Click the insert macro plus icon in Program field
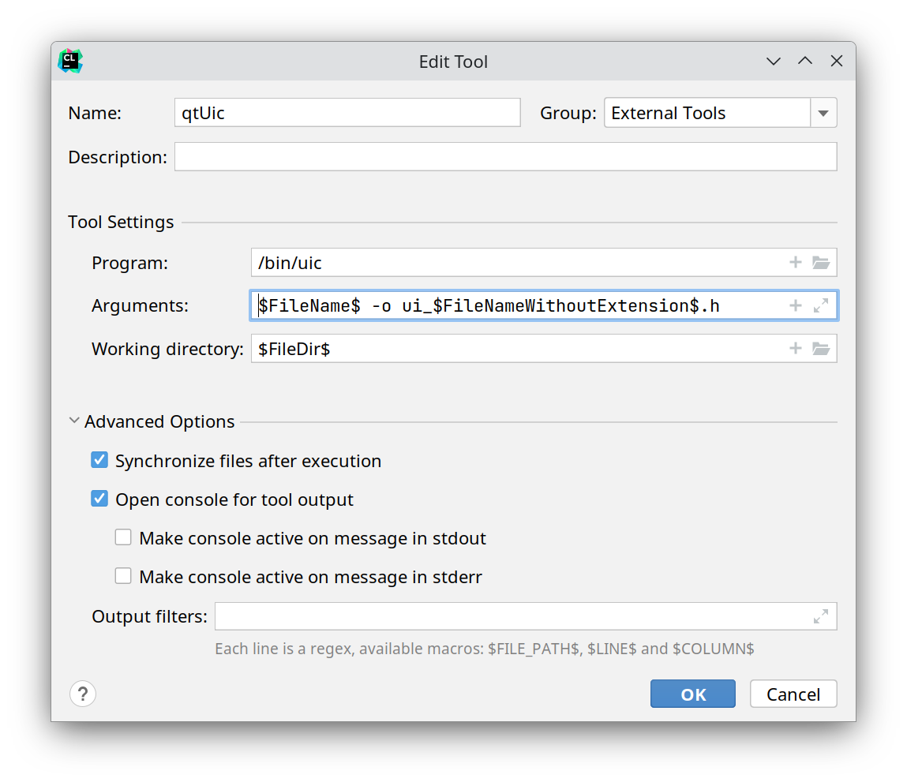907x782 pixels. pos(796,263)
